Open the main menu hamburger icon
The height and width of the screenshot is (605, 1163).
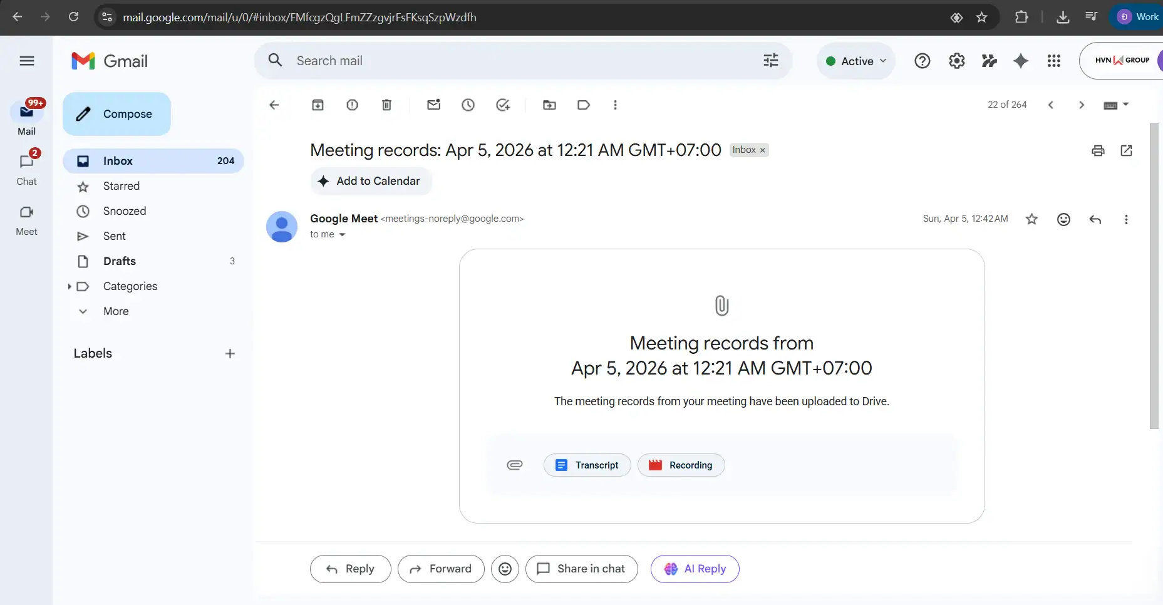26,61
